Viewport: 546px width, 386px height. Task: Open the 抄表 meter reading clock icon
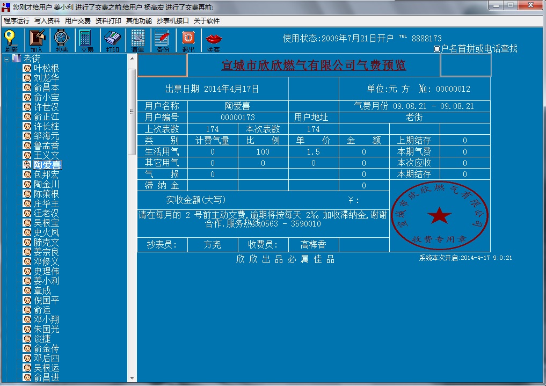(62, 40)
